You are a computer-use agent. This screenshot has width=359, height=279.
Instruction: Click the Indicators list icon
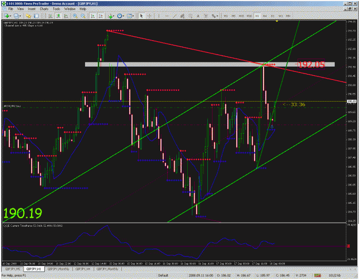pyautogui.click(x=110, y=16)
